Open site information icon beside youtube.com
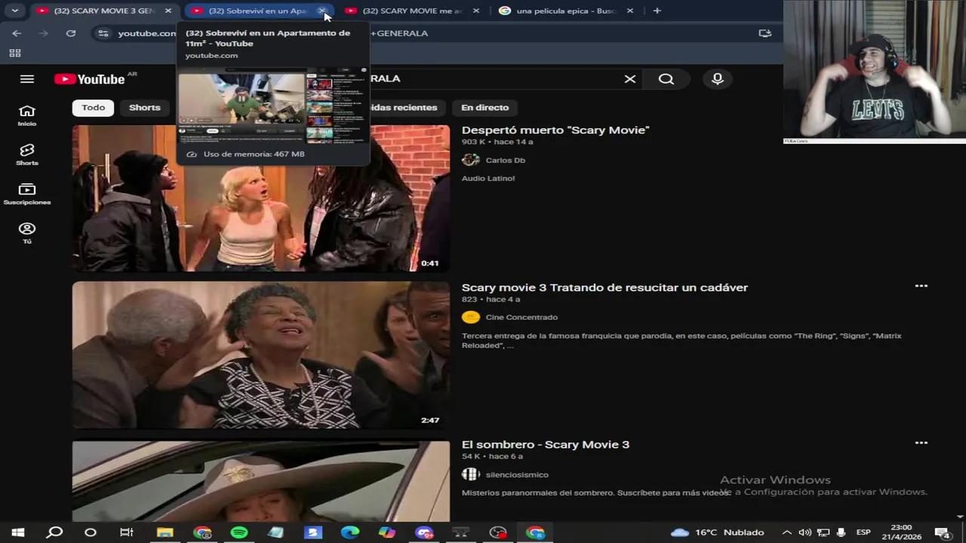966x543 pixels. tap(103, 33)
